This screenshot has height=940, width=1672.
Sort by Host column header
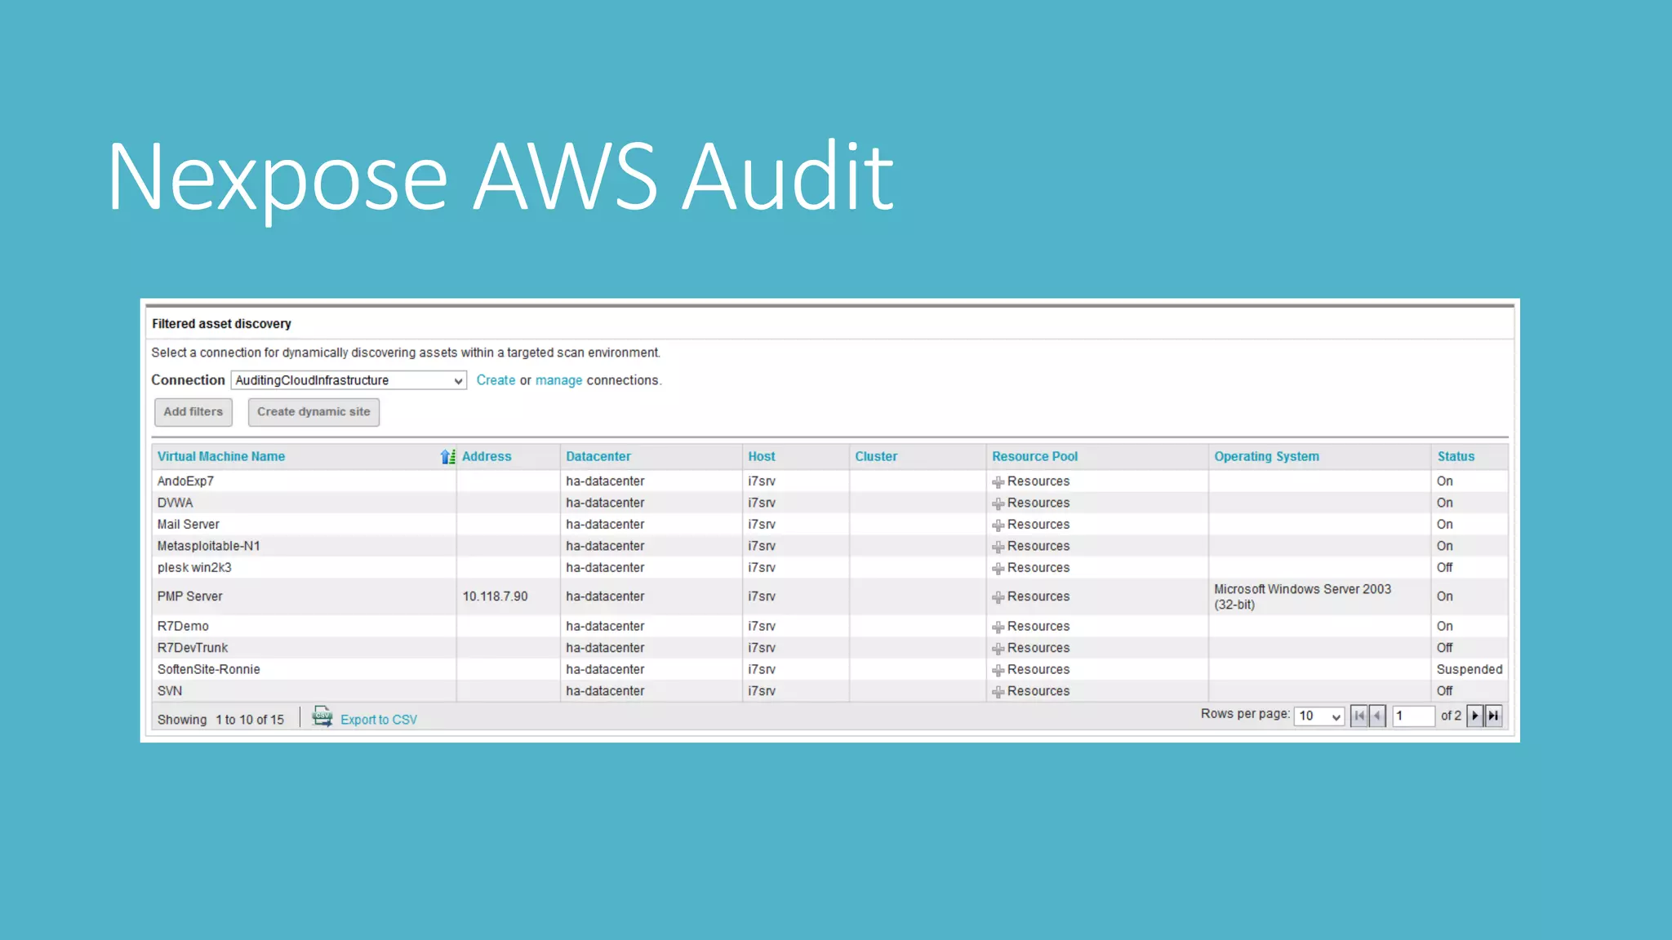[x=762, y=457]
